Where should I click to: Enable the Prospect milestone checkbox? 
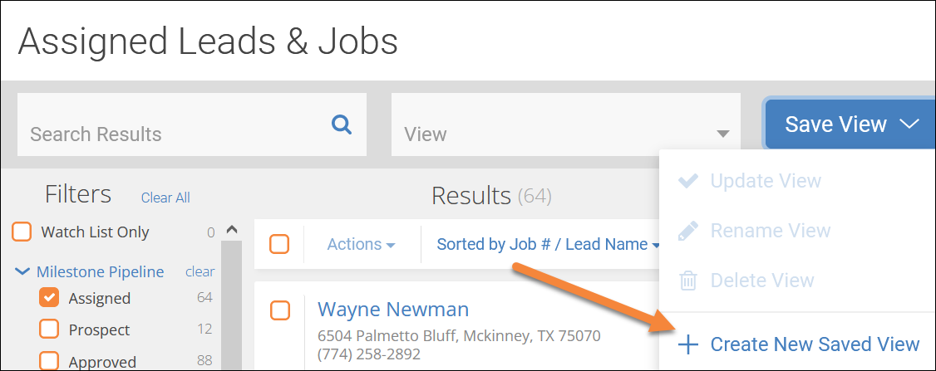click(49, 330)
